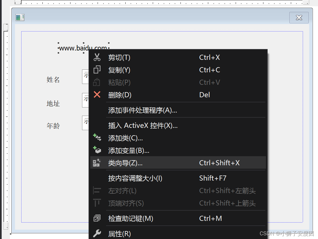Click the top-align icon beside 顶端对齐(S)
Screen dimensions: 318x239
pos(97,203)
